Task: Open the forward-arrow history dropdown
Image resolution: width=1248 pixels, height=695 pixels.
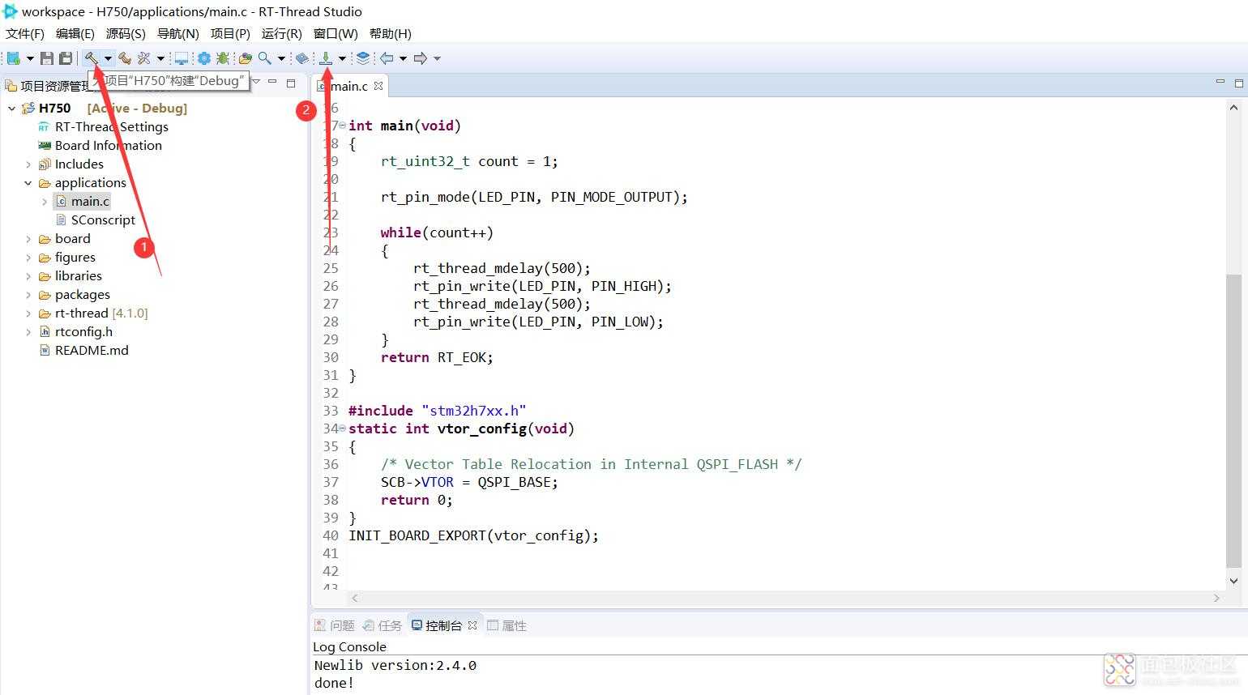Action: coord(437,58)
